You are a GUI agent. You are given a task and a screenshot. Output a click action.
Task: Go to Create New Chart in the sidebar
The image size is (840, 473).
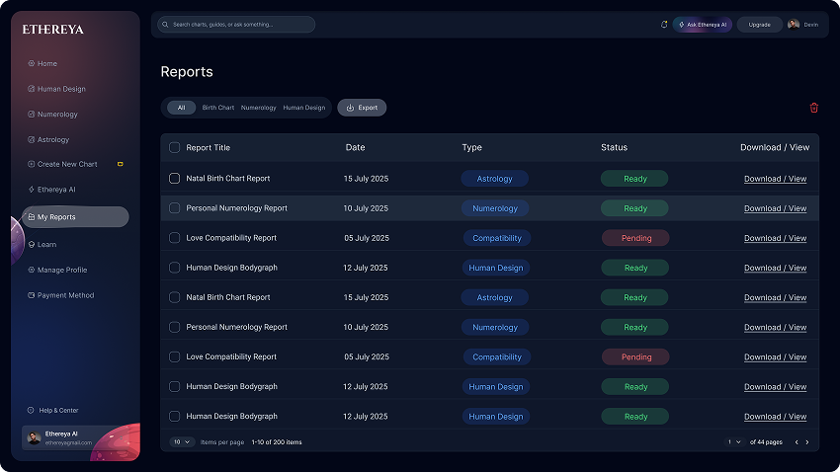67,164
